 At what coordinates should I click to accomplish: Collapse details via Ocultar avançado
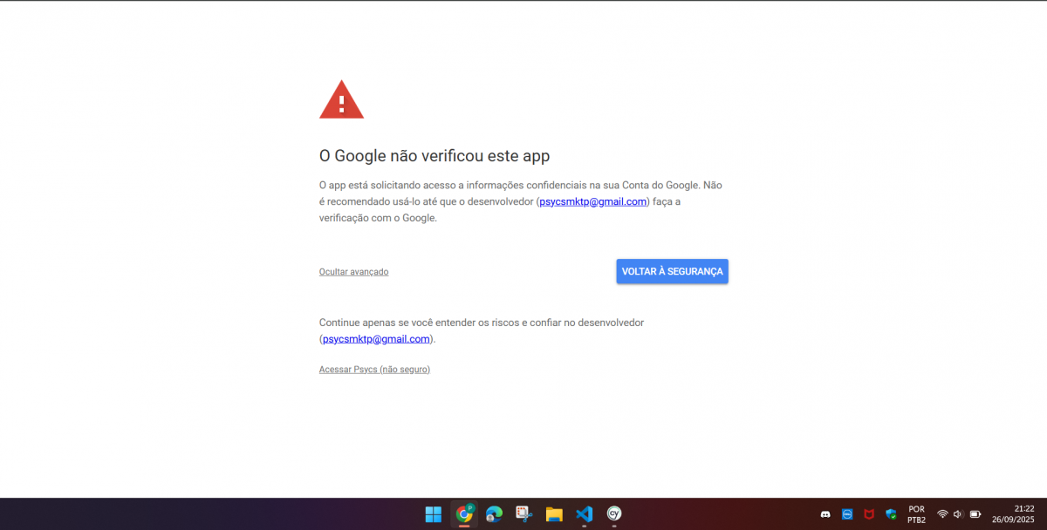353,272
